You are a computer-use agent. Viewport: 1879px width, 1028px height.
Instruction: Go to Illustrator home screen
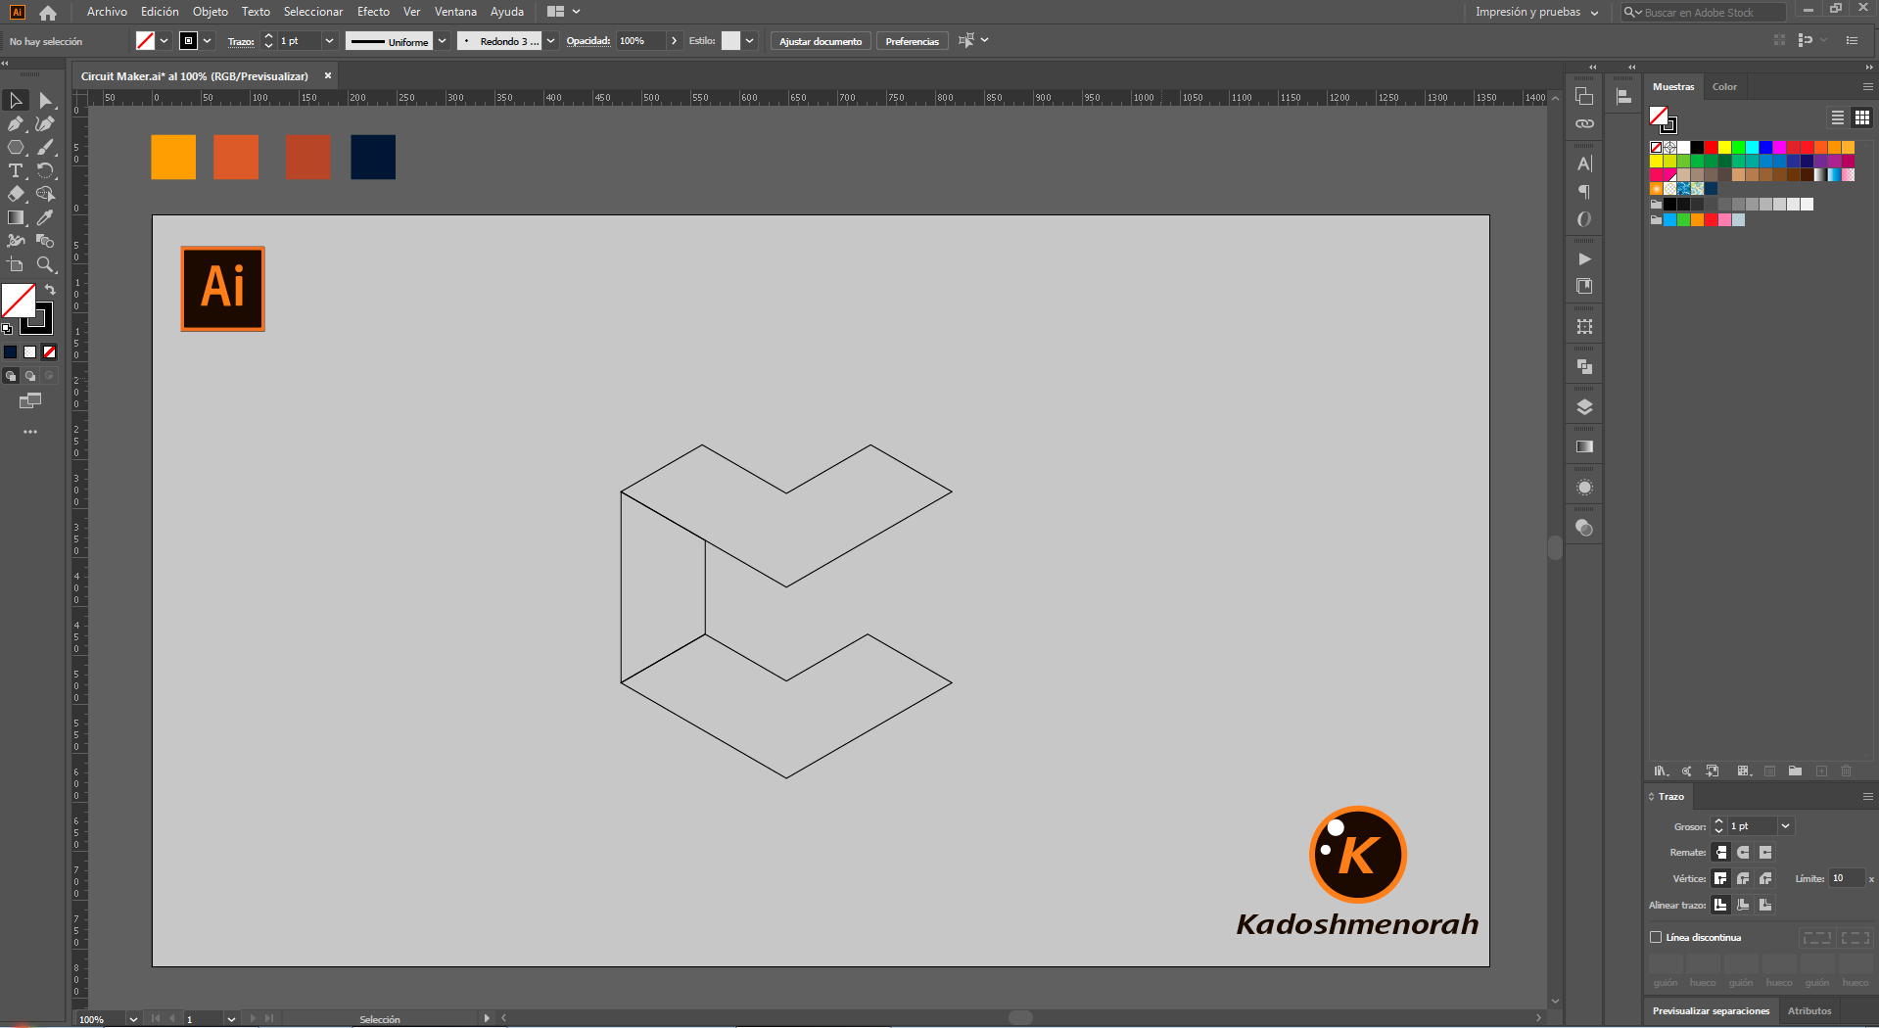click(47, 13)
